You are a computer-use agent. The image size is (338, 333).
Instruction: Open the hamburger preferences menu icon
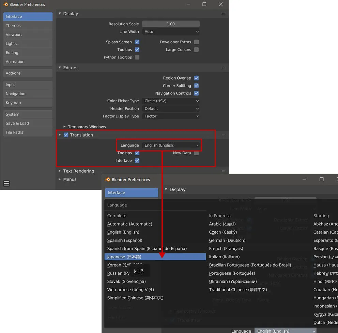tap(6, 183)
